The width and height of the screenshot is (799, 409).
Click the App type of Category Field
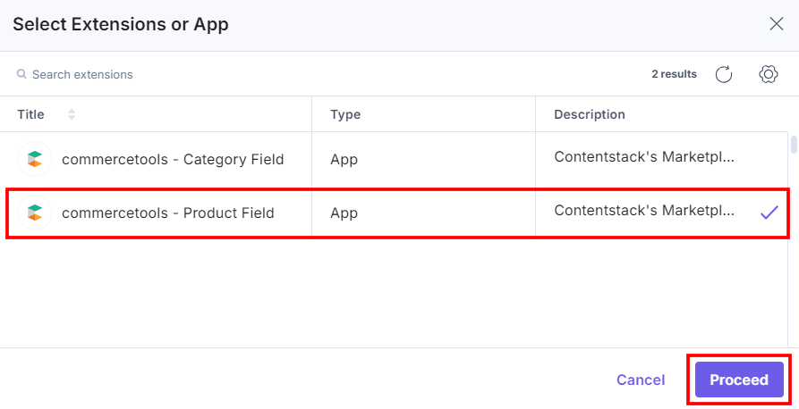pyautogui.click(x=344, y=160)
